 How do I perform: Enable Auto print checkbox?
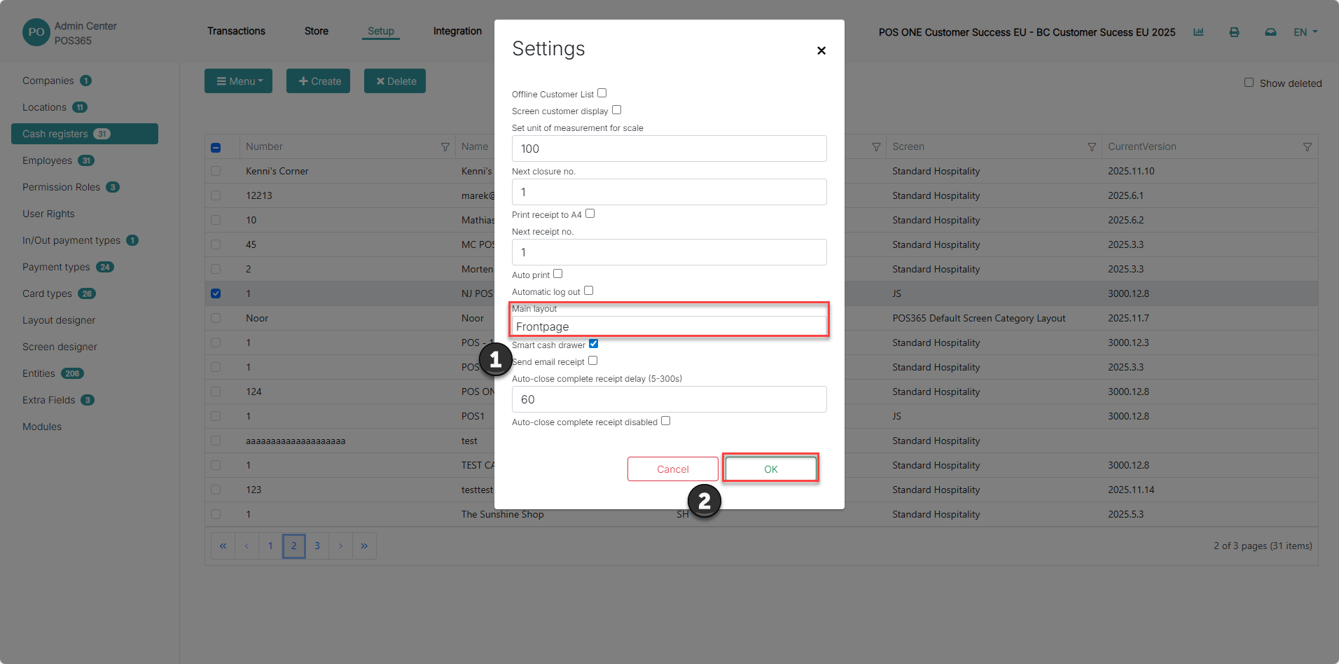tap(557, 274)
